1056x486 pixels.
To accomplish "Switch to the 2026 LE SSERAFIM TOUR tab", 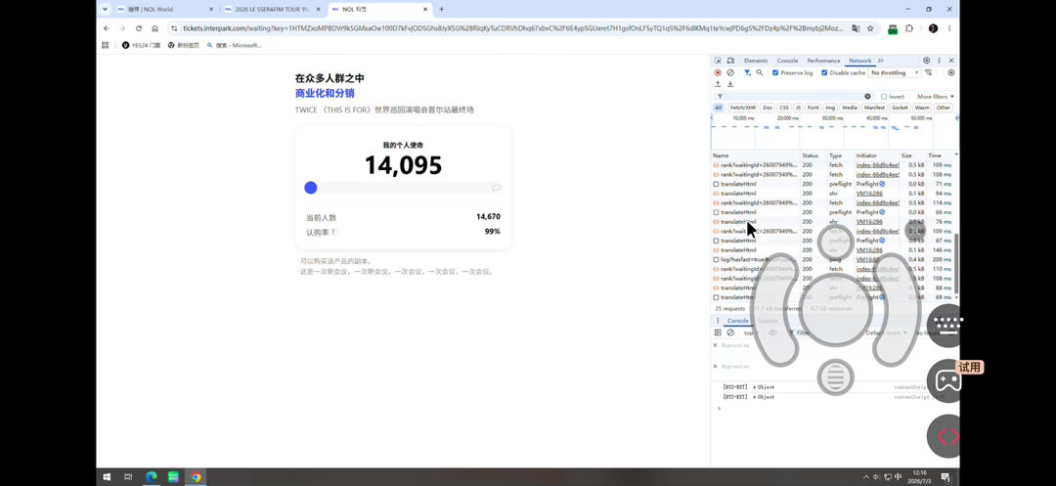I will click(272, 10).
